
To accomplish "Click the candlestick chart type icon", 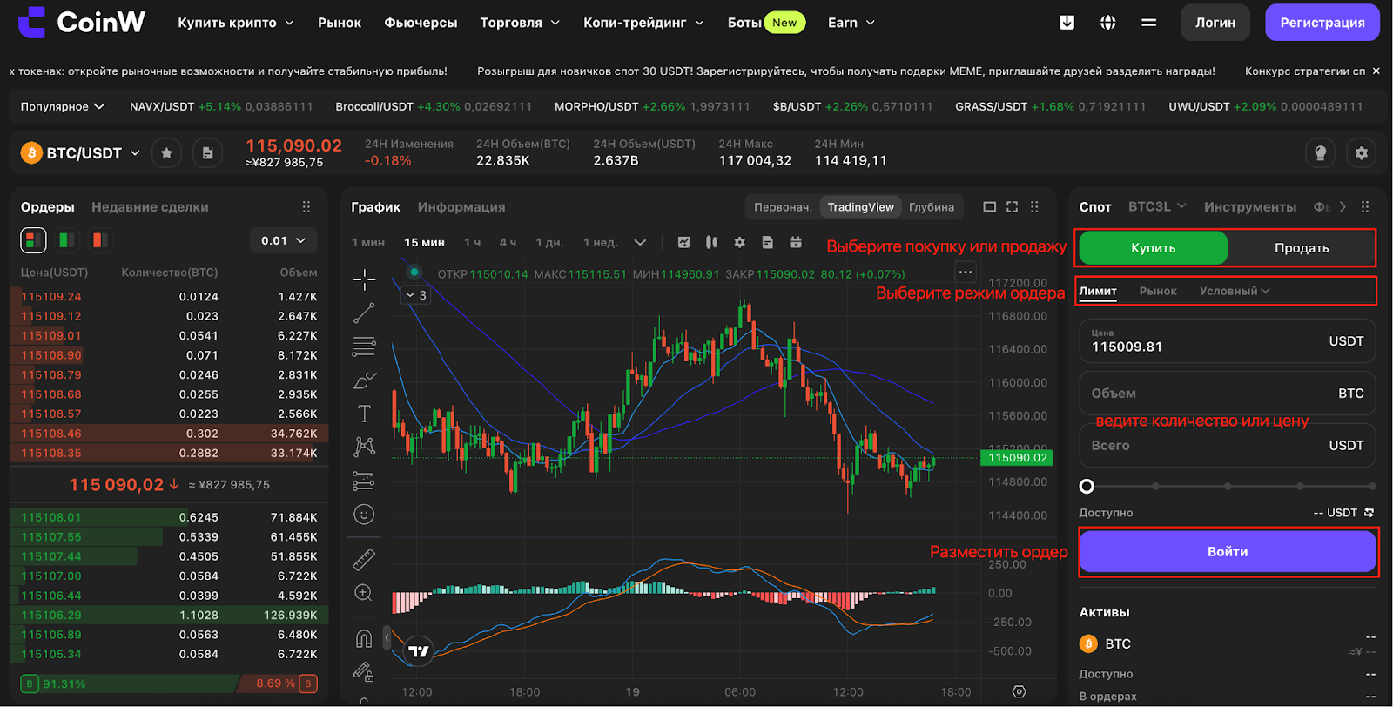I will (x=711, y=242).
